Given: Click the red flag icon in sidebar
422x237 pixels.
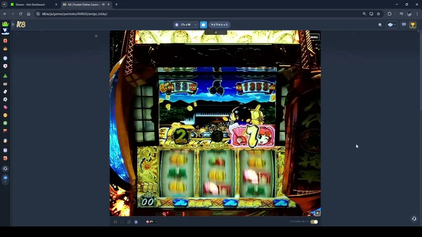Looking at the screenshot, I should coord(5,131).
